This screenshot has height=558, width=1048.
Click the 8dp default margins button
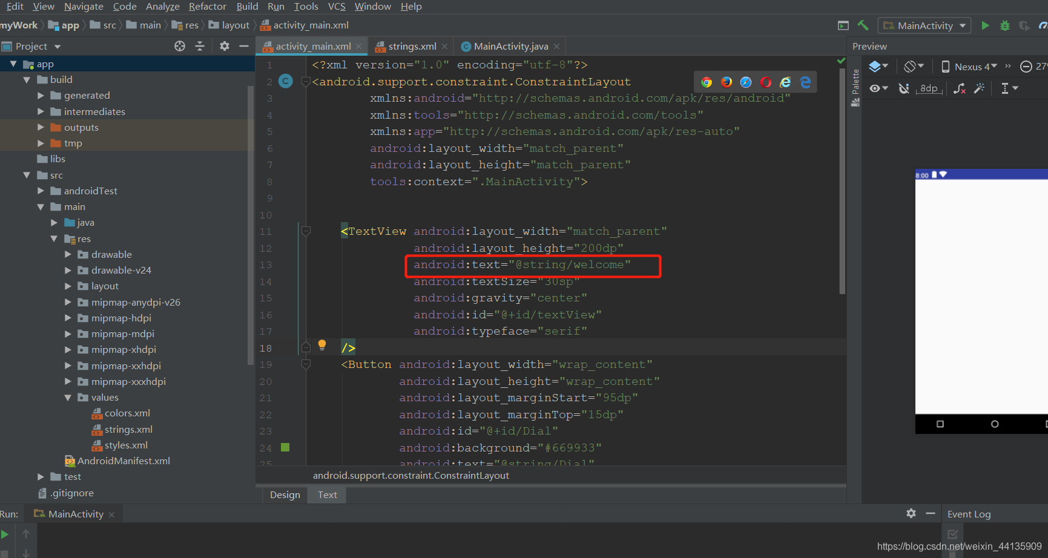click(929, 88)
